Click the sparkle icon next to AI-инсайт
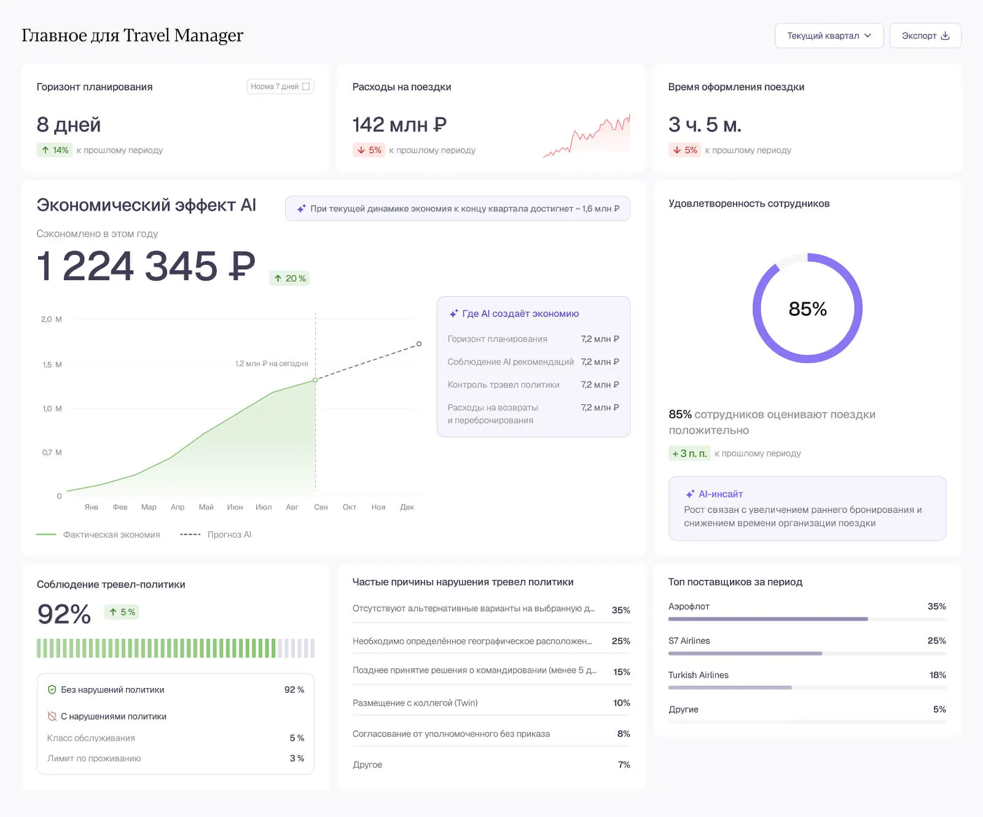The image size is (983, 817). point(690,495)
